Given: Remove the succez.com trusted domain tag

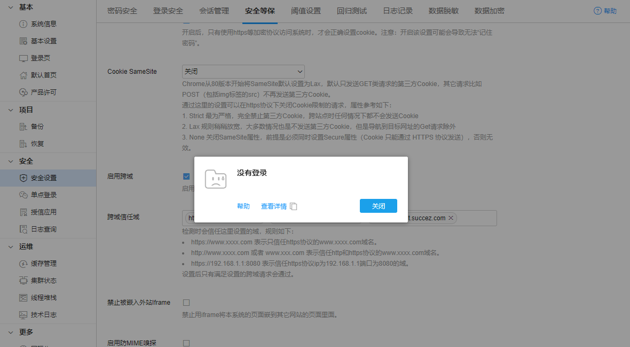Looking at the screenshot, I should 451,218.
